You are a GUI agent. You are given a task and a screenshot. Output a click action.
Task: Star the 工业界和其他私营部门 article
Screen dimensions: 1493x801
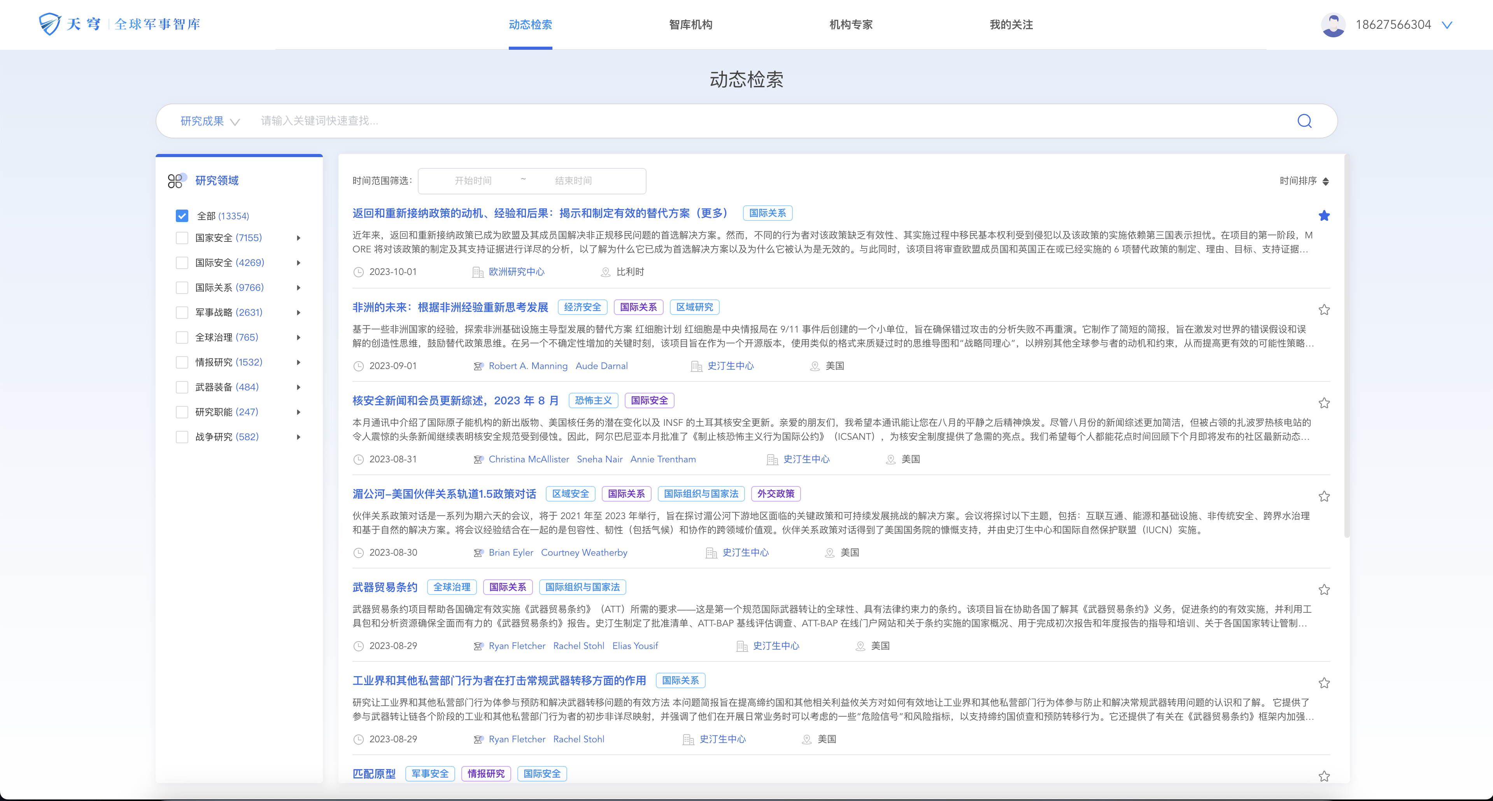[x=1324, y=682]
